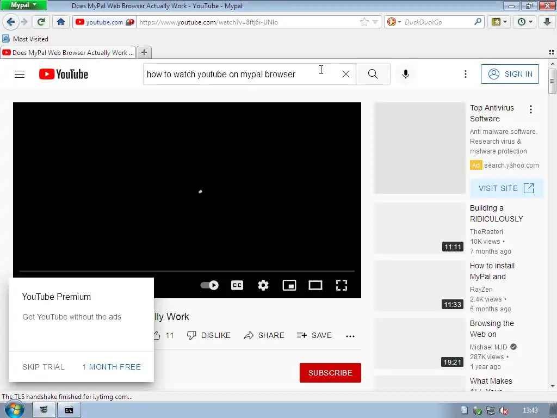This screenshot has height=418, width=557.
Task: Bookmark this page with the star icon
Action: pos(364,22)
